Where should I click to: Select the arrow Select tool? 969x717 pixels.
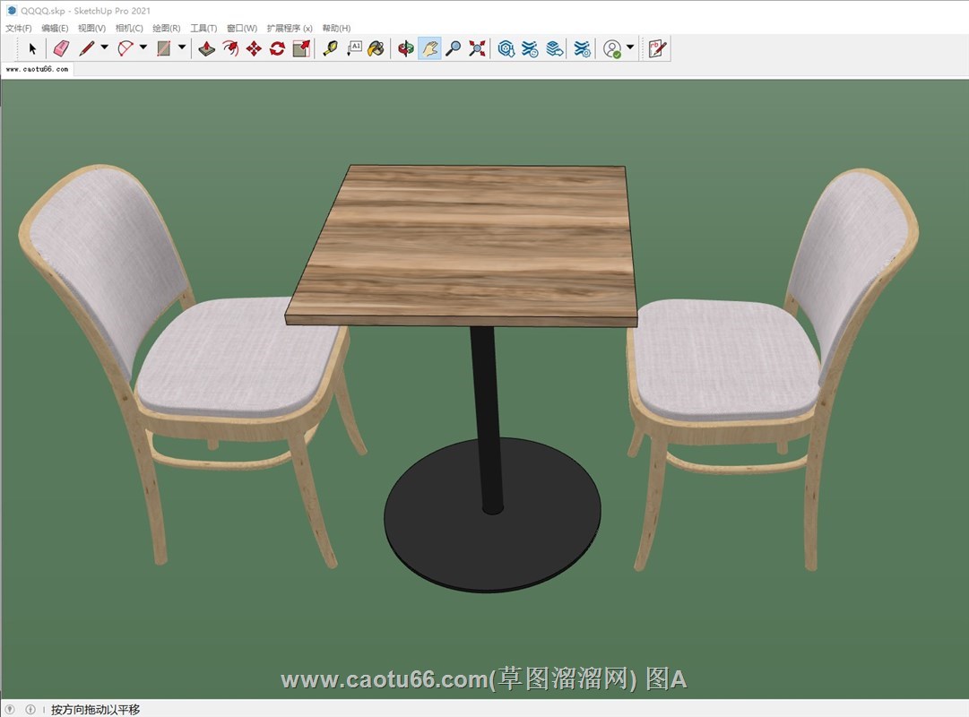pyautogui.click(x=32, y=48)
